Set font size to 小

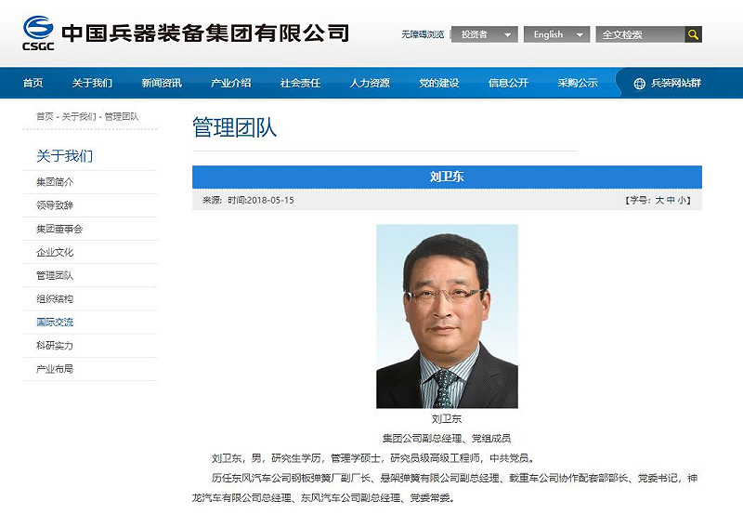coord(682,201)
